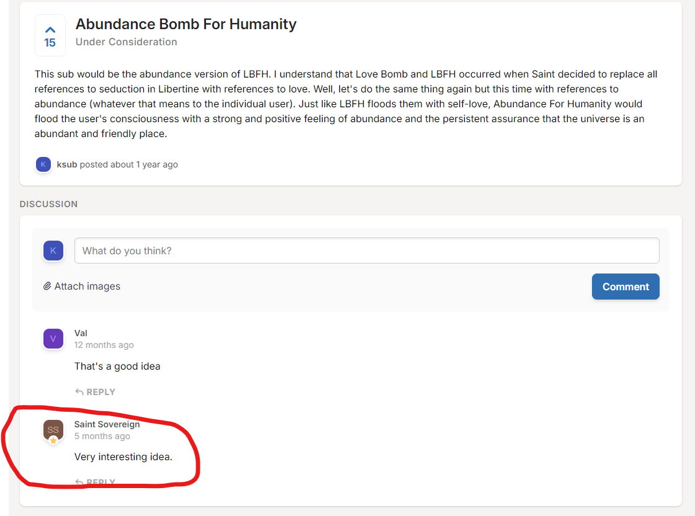Viewport: 695px width, 516px height.
Task: Click the commenter name Val
Action: (81, 333)
